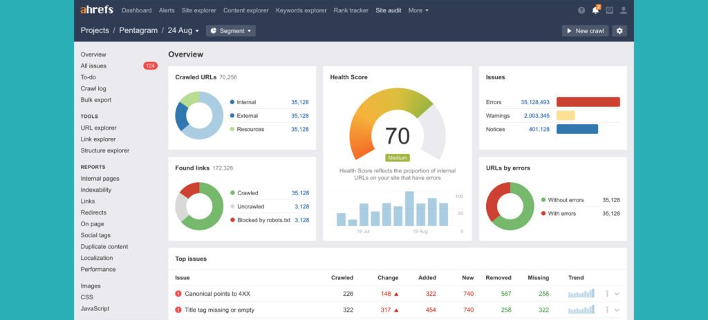Click the Warnings count 2,003,345

pyautogui.click(x=537, y=116)
